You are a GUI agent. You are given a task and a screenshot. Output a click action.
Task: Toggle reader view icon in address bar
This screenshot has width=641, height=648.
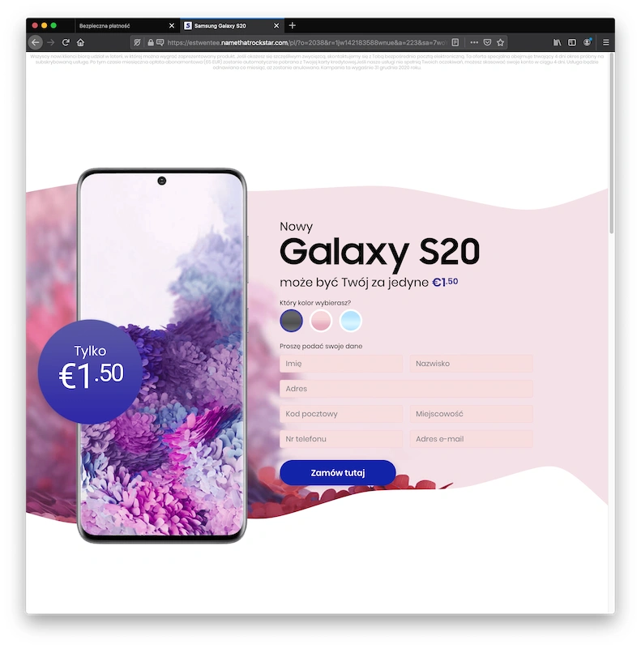(455, 42)
